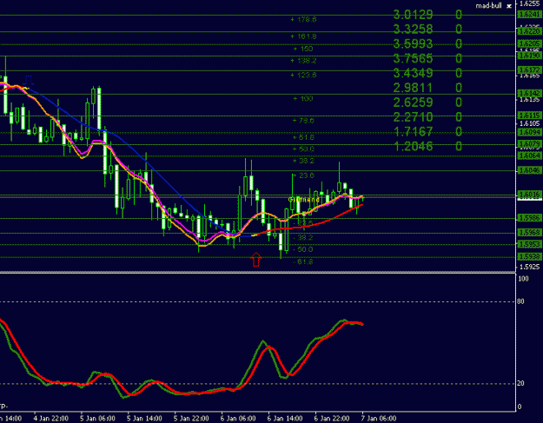Click the 6 Jan 14:00 time label
Image resolution: width=543 pixels, height=423 pixels.
click(285, 419)
